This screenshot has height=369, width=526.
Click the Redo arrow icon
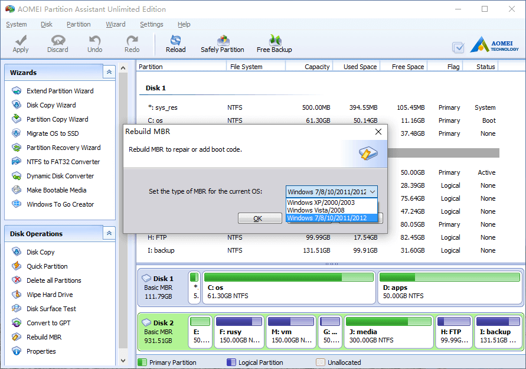point(132,40)
